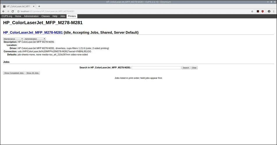Click the Defaults job-sheets value text
277x145 pixels.
(x=53, y=54)
